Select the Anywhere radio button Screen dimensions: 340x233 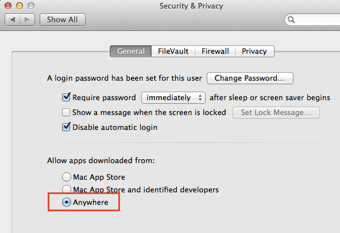click(x=67, y=202)
